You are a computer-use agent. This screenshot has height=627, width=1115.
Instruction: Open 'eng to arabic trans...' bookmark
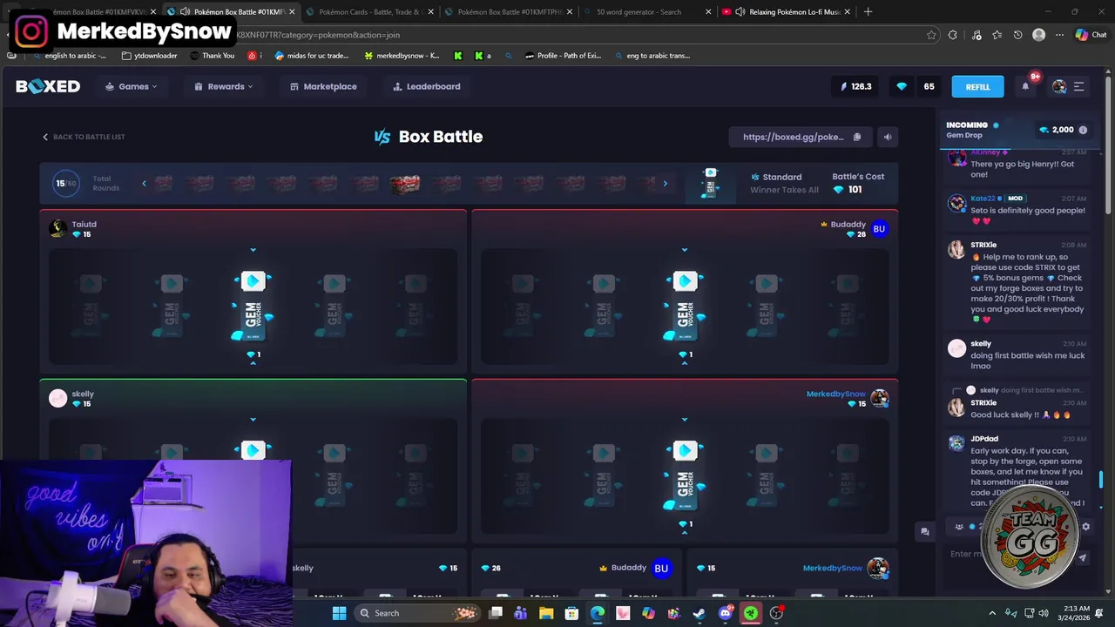pyautogui.click(x=652, y=56)
